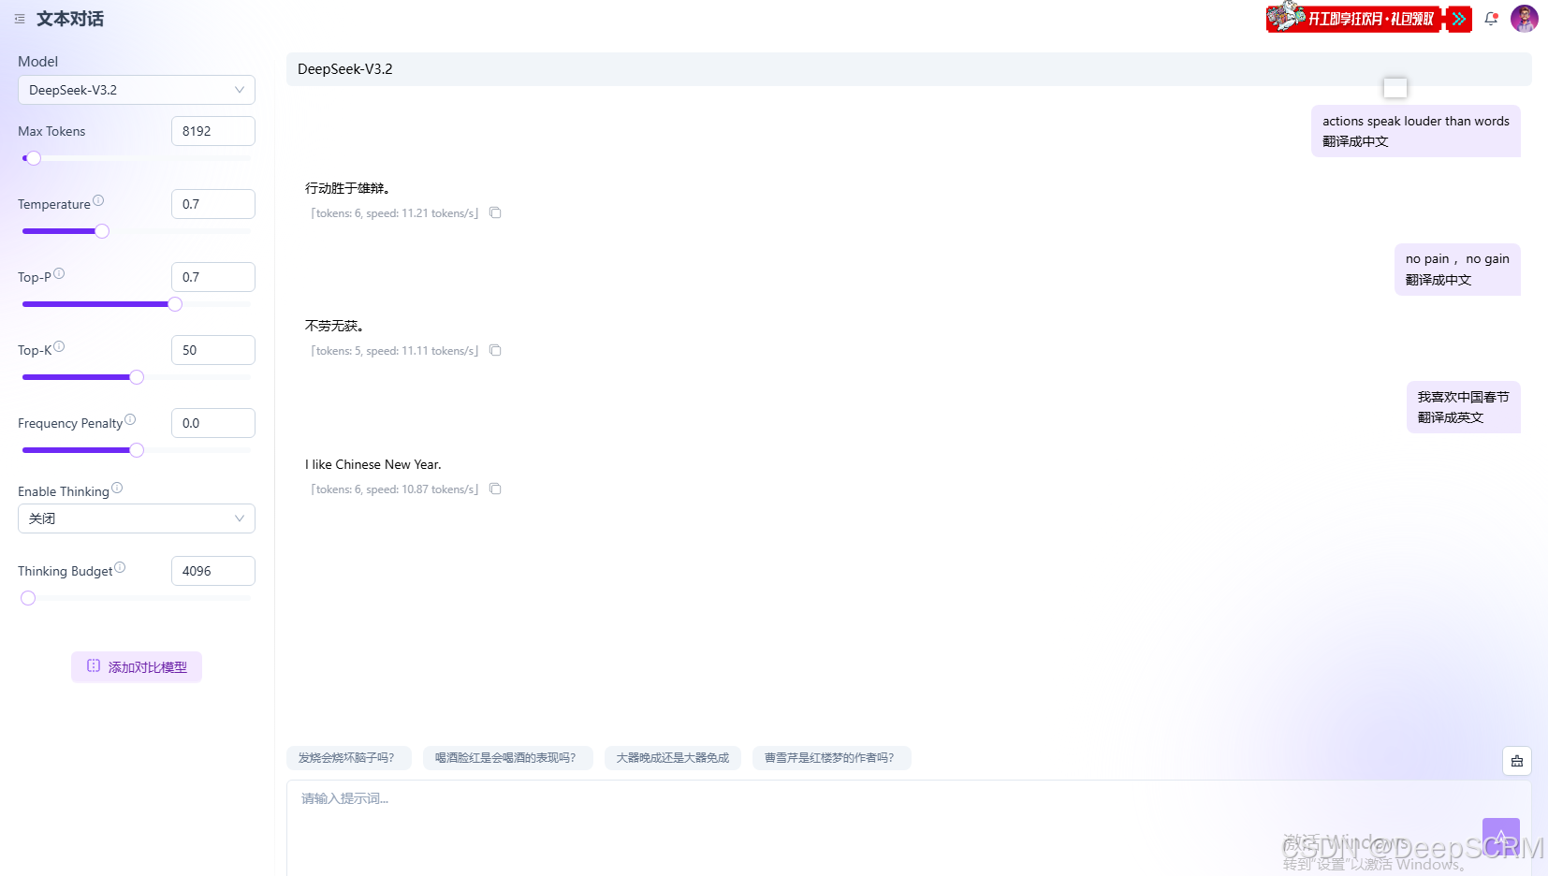Click the '我喜欢中国春节' message
1548x876 pixels.
point(1464,407)
